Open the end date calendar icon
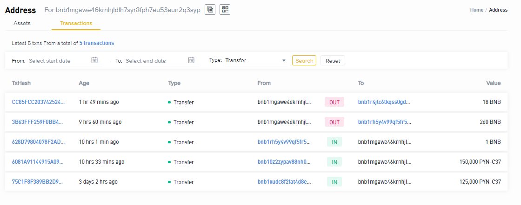 191,60
